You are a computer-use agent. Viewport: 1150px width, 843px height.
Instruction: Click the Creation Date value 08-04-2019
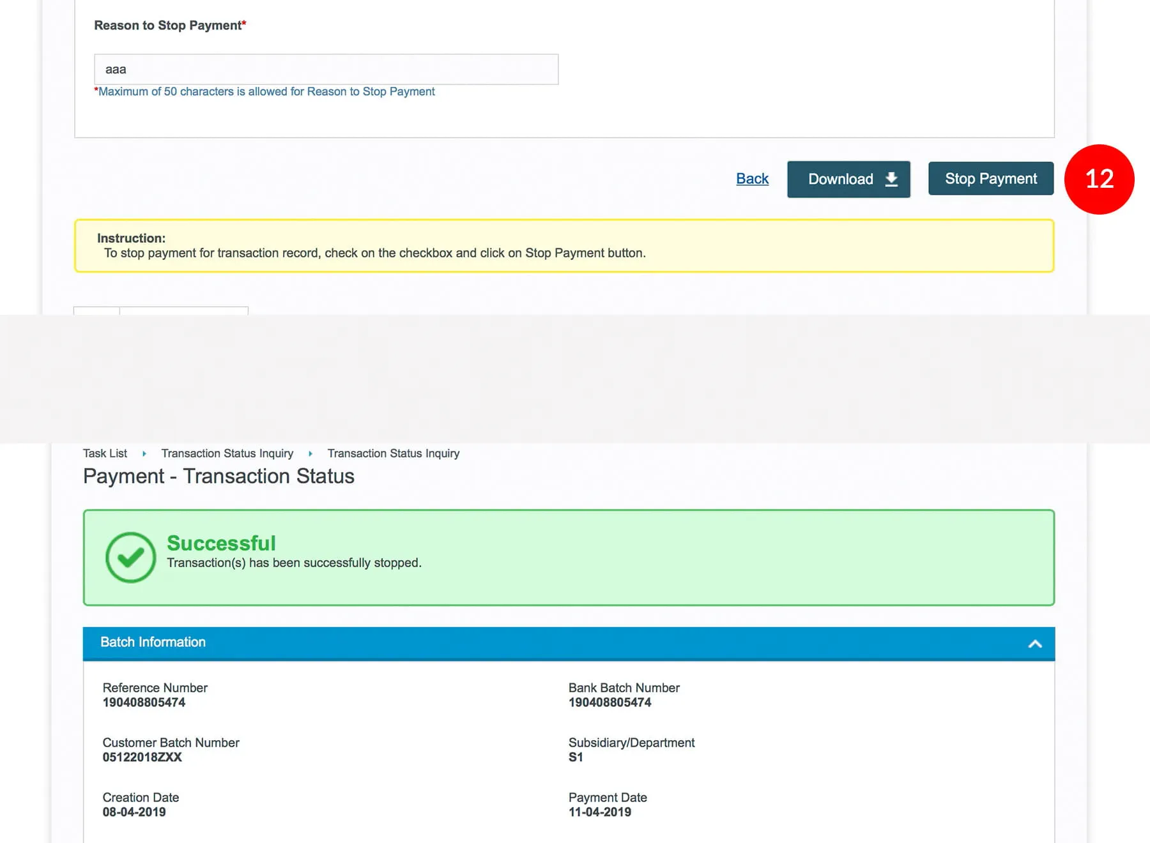click(x=134, y=812)
